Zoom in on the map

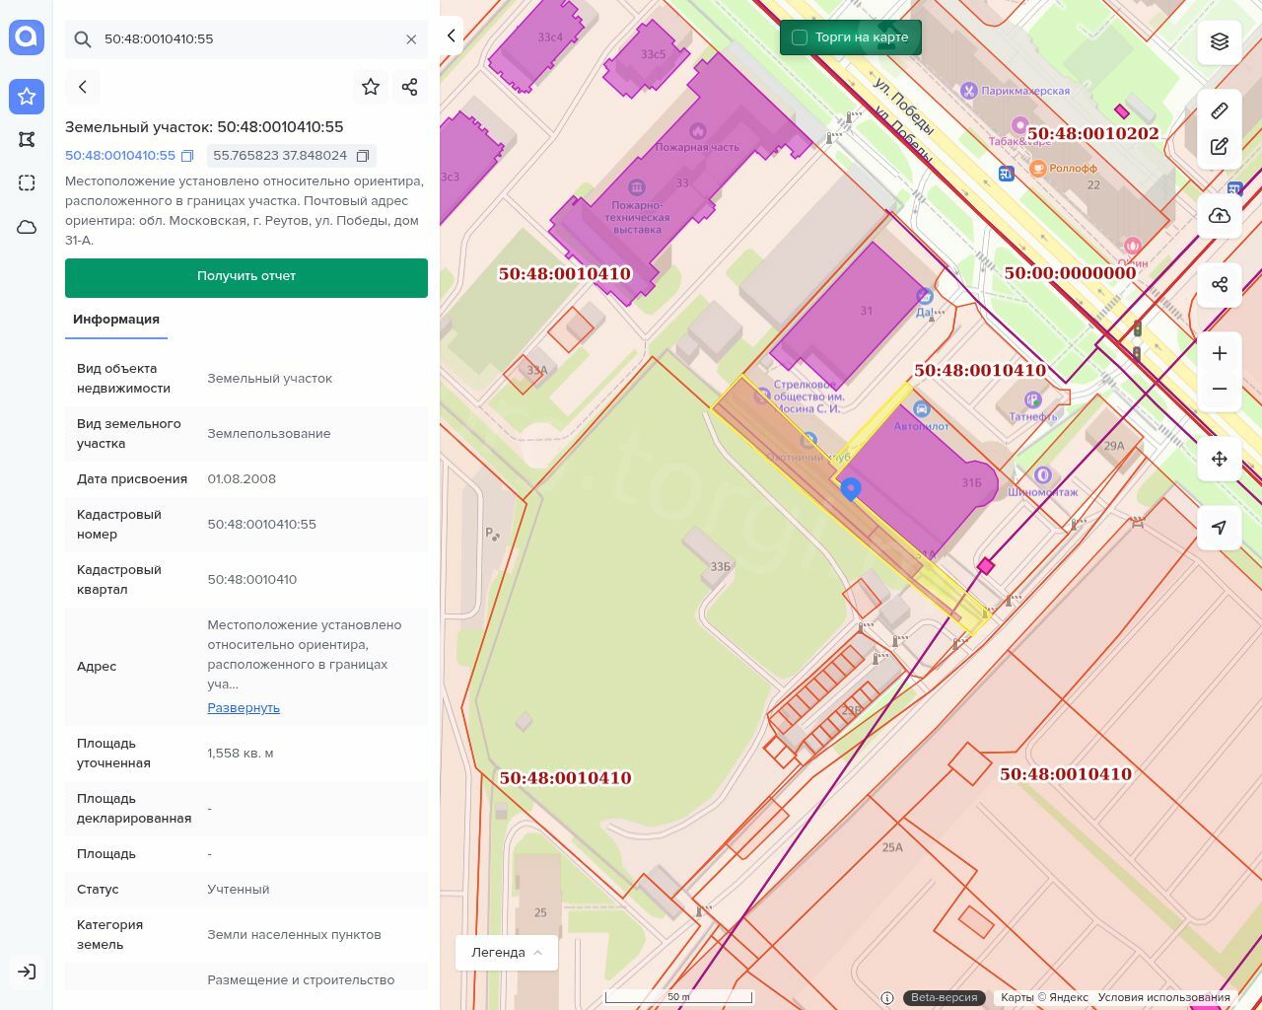[1220, 353]
